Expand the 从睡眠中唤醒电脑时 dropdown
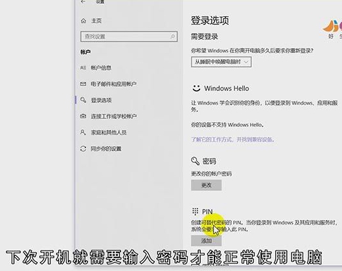This screenshot has width=342, height=271. tap(221, 62)
